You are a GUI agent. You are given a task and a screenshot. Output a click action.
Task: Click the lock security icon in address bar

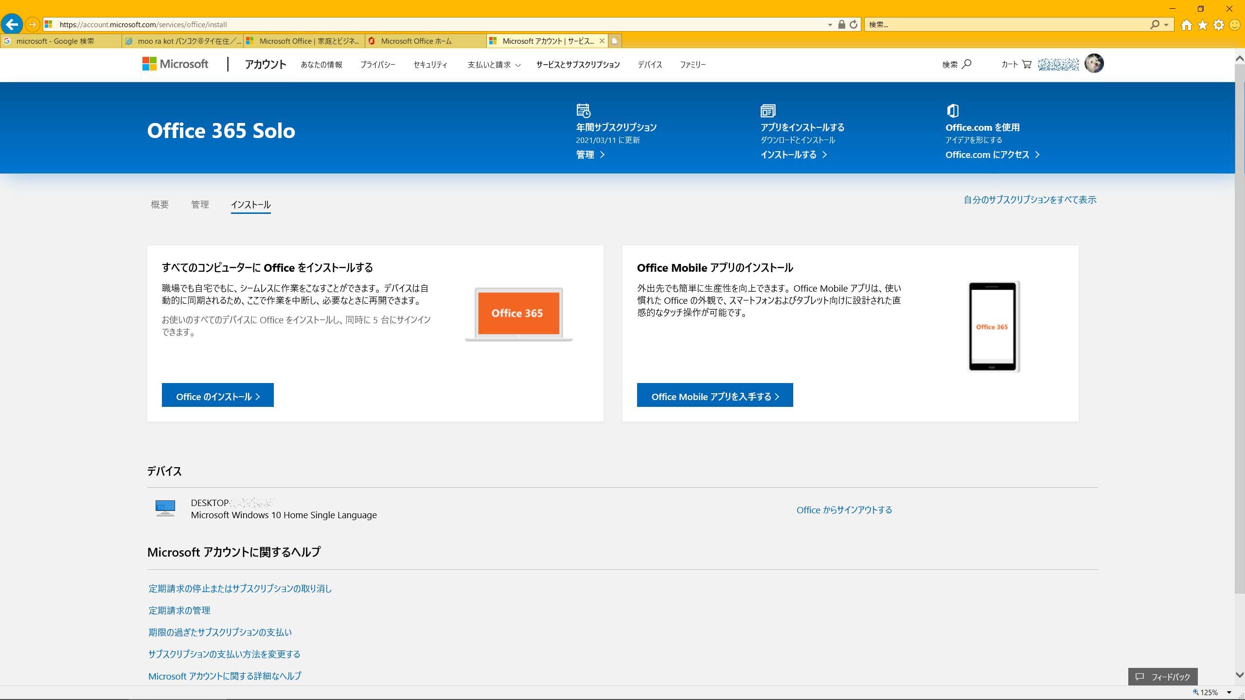pos(841,24)
